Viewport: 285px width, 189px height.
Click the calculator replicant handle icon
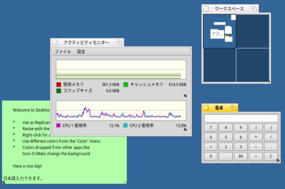pos(278,160)
